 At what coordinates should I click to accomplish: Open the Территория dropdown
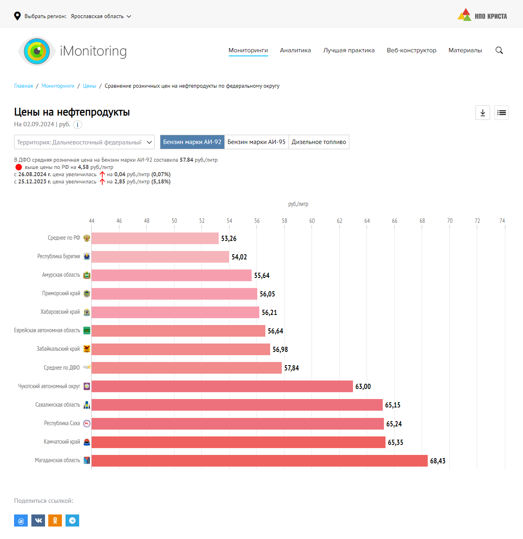pyautogui.click(x=84, y=142)
